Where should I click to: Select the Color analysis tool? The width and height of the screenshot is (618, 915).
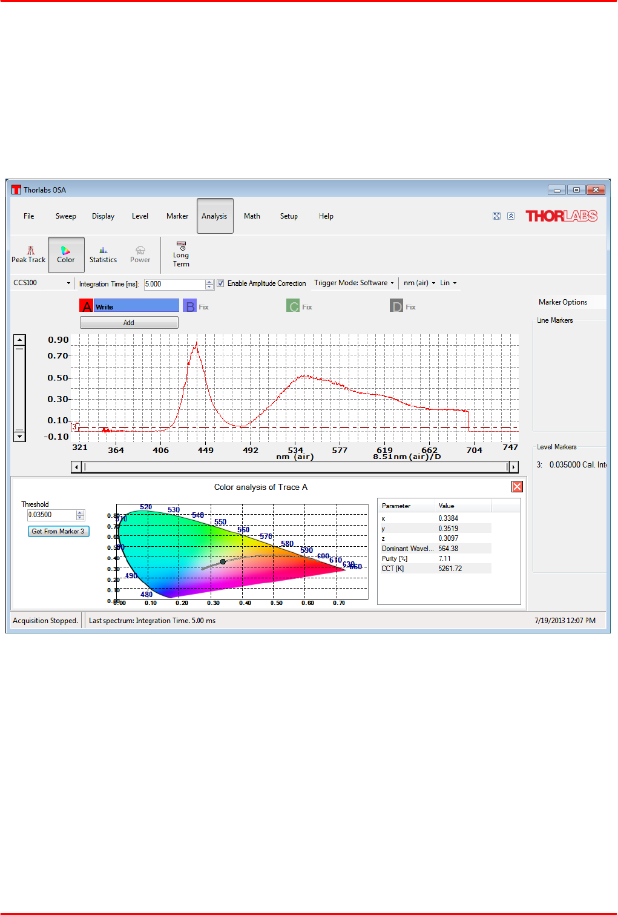coord(66,254)
